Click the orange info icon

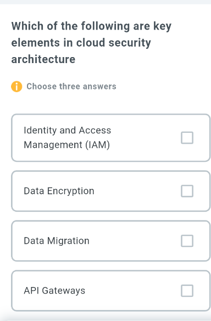click(16, 87)
